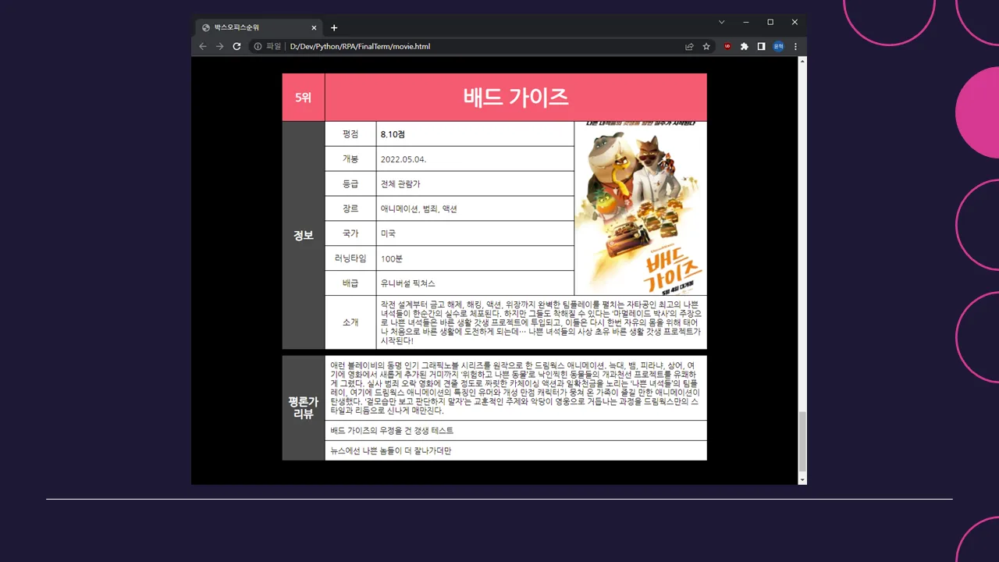Viewport: 999px width, 562px height.
Task: Toggle the Chrome side panel open
Action: [x=761, y=46]
